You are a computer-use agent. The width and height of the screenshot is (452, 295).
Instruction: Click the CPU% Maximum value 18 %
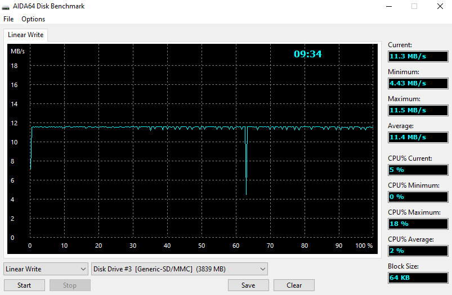pyautogui.click(x=418, y=224)
